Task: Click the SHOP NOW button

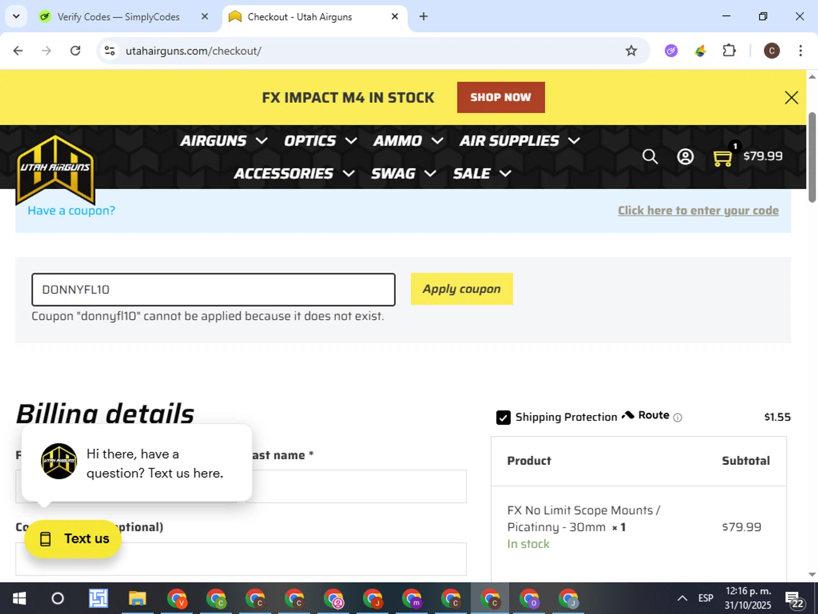Action: pos(501,97)
